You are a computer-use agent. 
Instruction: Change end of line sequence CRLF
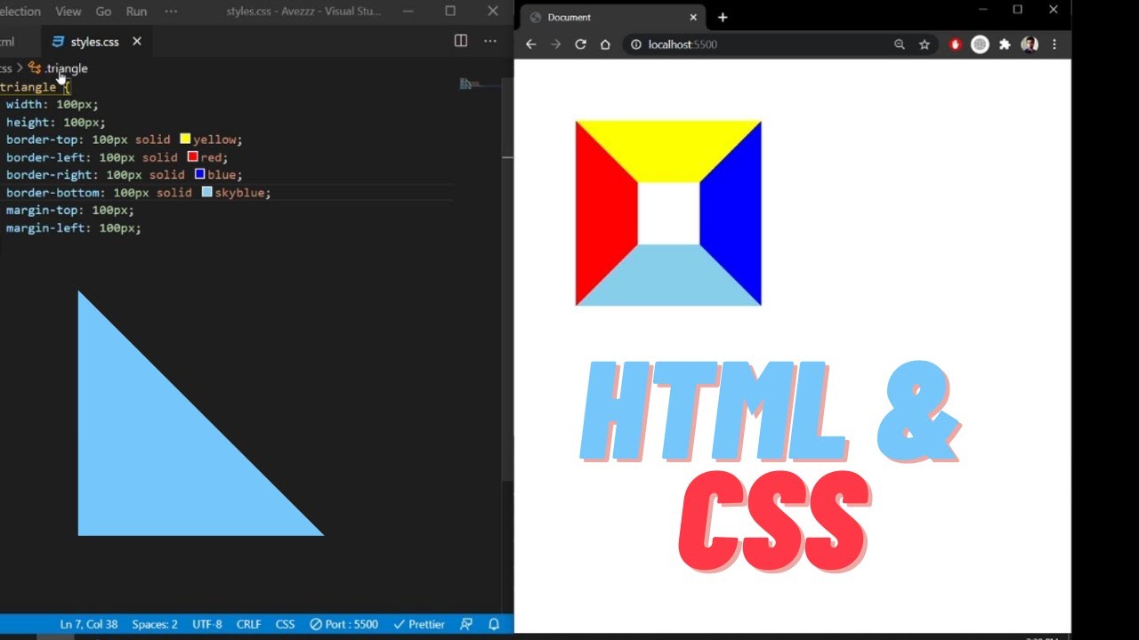[x=249, y=625]
